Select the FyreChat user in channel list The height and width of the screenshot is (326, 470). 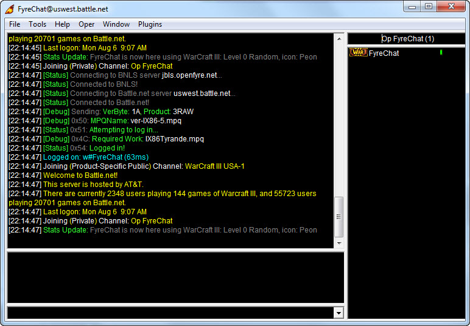click(x=384, y=53)
